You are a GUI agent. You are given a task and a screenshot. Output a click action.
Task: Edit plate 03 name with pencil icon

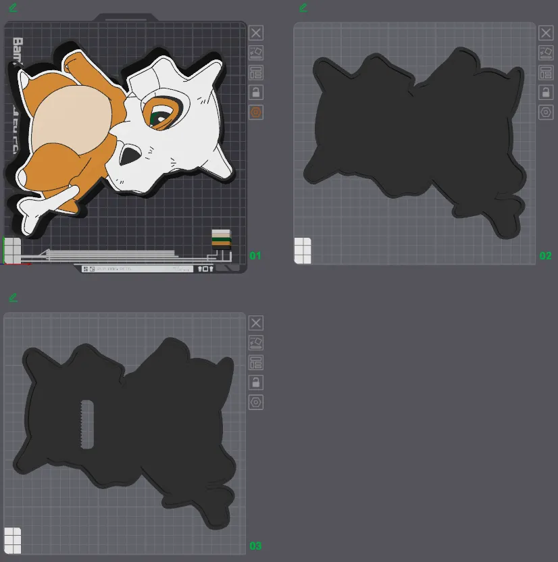tap(14, 298)
